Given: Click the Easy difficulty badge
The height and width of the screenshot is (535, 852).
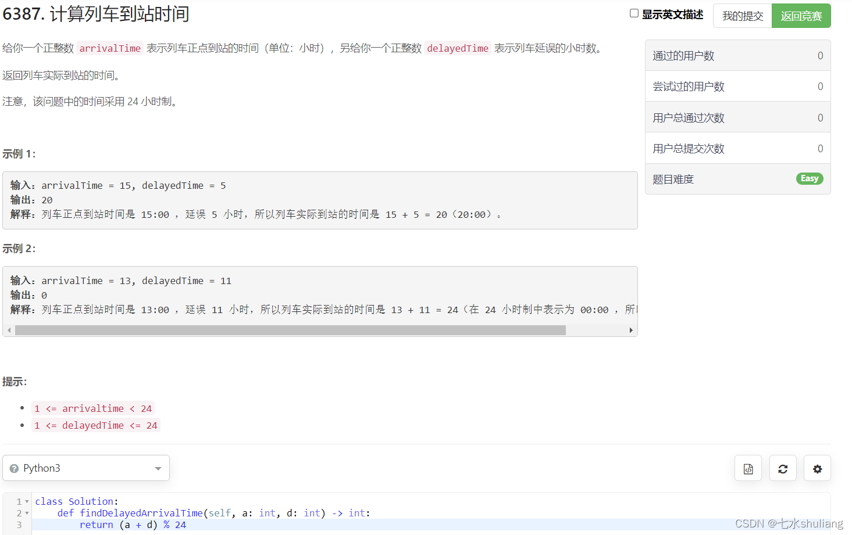Looking at the screenshot, I should coord(810,178).
